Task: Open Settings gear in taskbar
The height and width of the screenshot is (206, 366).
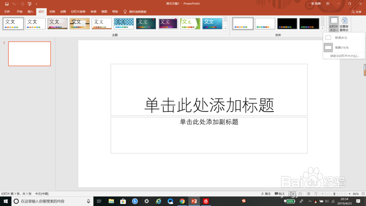Action: (x=147, y=201)
